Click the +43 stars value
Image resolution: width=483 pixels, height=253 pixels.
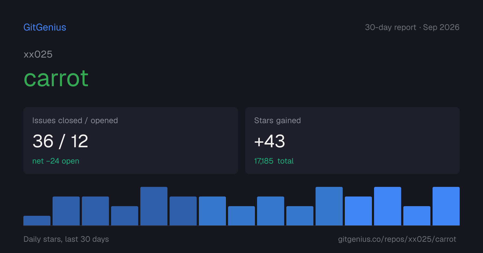coord(269,141)
